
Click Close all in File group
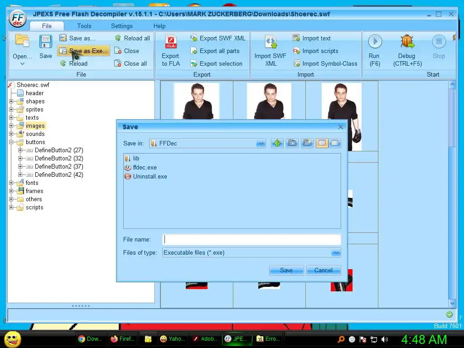point(130,63)
